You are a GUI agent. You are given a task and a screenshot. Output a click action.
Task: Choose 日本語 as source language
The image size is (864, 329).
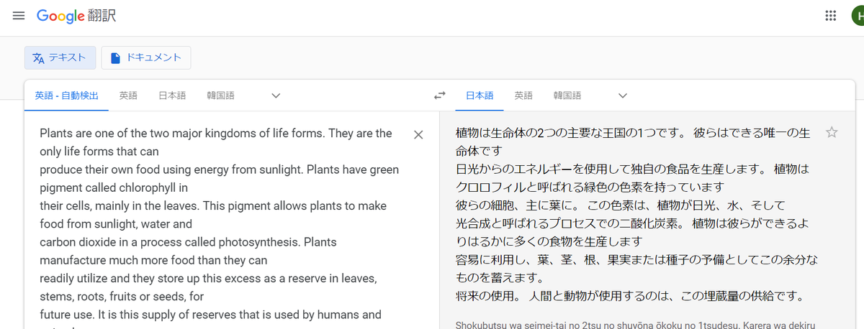tap(172, 96)
